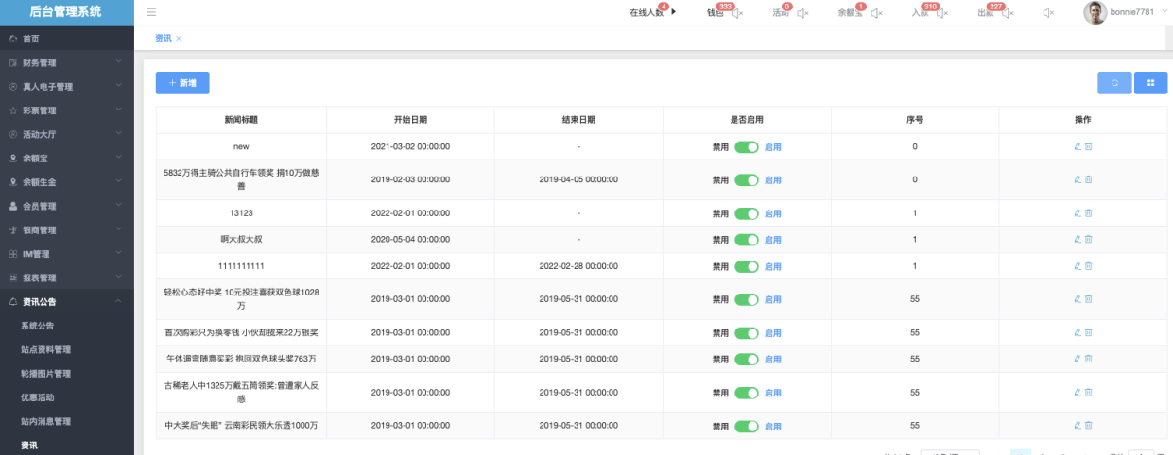This screenshot has height=455, width=1173.
Task: Click delete icon for the '13123' row
Action: point(1088,213)
